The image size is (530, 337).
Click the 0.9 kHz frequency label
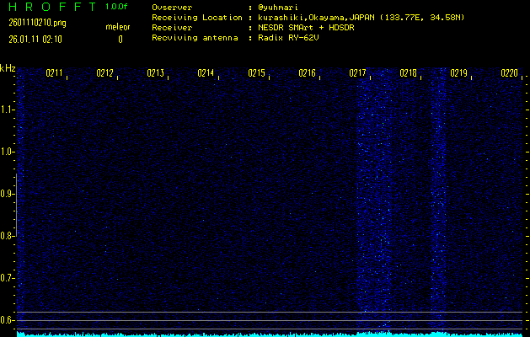coord(7,194)
